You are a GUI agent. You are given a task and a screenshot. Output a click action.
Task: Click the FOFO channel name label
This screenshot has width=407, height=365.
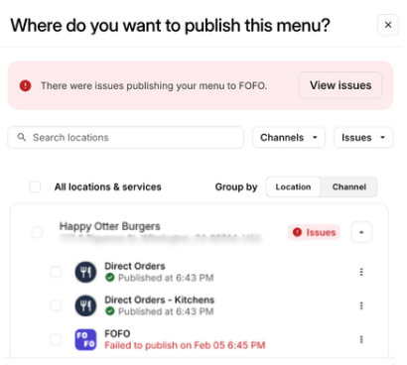point(117,333)
